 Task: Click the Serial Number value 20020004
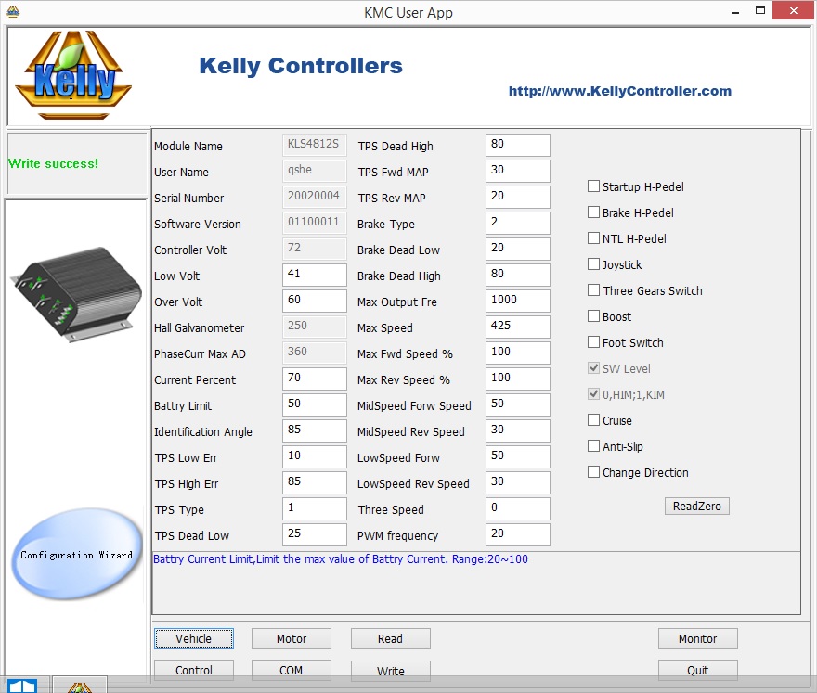coord(314,198)
